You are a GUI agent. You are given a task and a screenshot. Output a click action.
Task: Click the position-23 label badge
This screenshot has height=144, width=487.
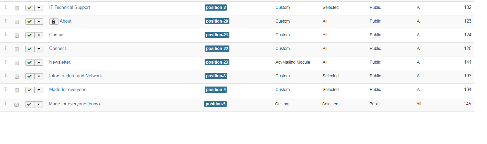(217, 62)
